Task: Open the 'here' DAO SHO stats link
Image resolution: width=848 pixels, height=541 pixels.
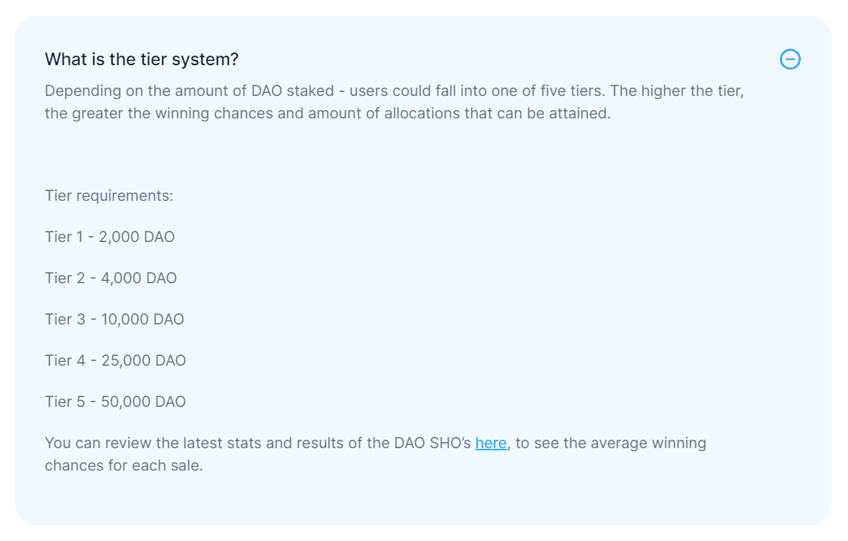Action: tap(491, 443)
